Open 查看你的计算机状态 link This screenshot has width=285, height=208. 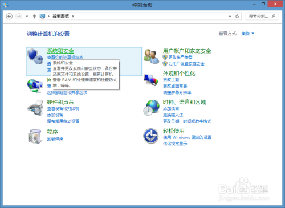pyautogui.click(x=65, y=57)
